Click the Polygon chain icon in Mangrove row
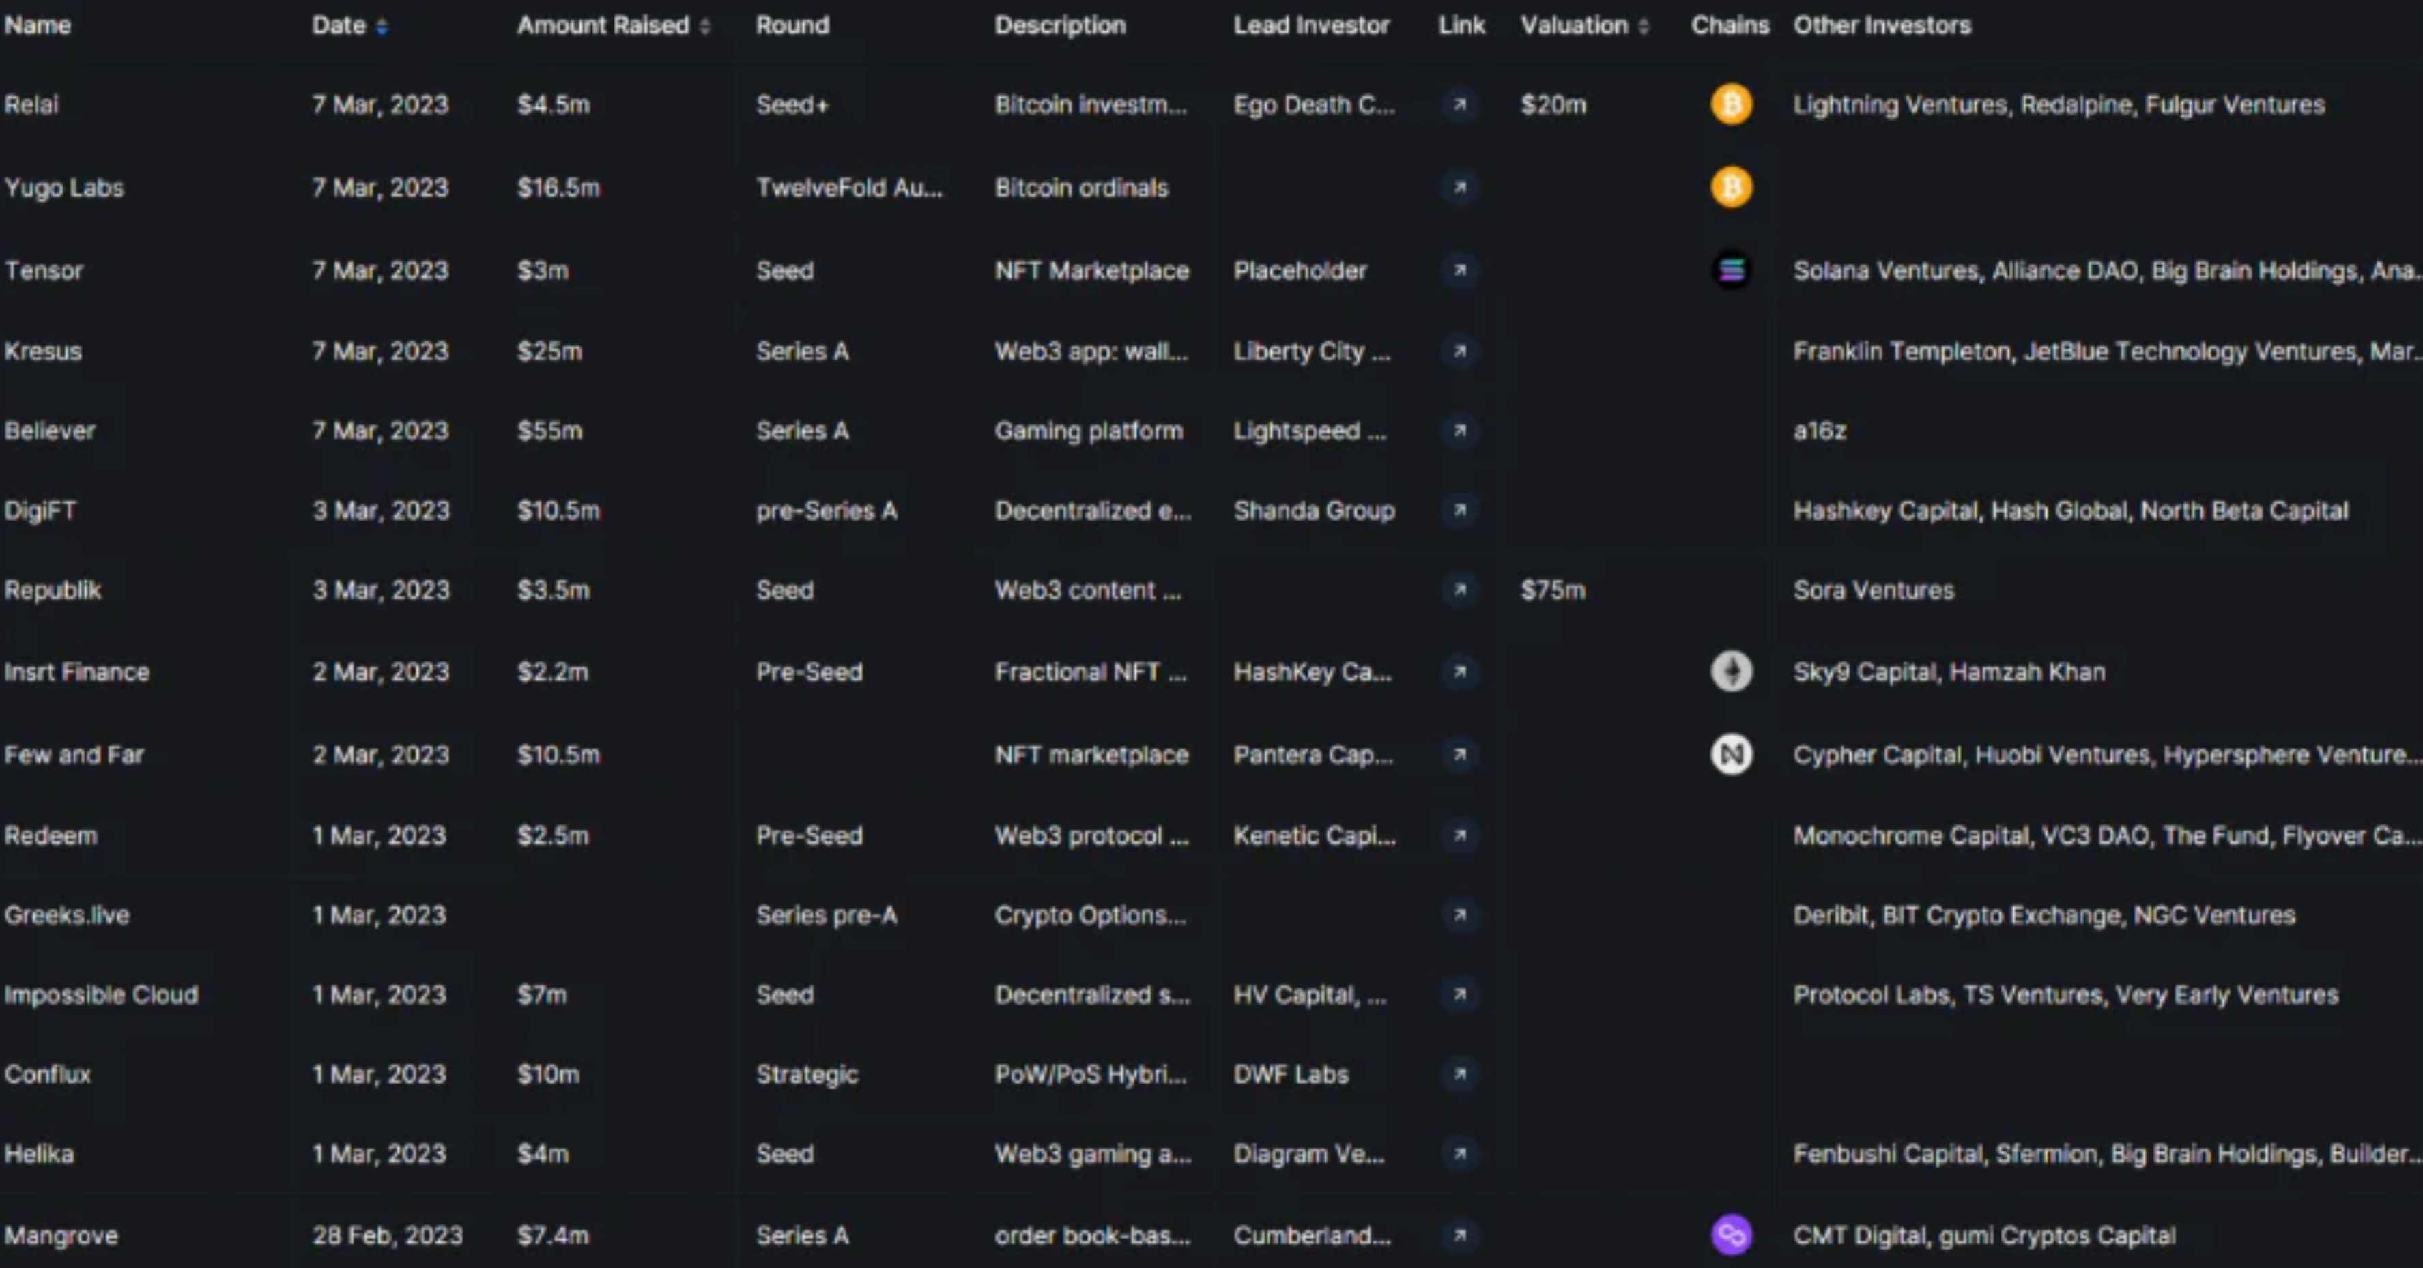The width and height of the screenshot is (2423, 1268). pyautogui.click(x=1731, y=1235)
